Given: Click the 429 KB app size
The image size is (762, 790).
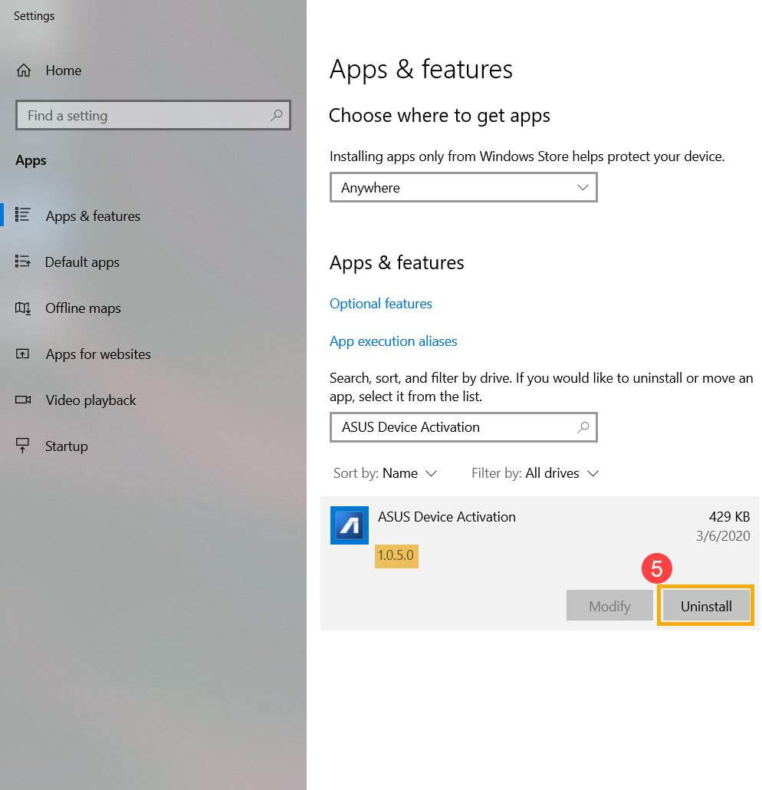Looking at the screenshot, I should tap(729, 517).
